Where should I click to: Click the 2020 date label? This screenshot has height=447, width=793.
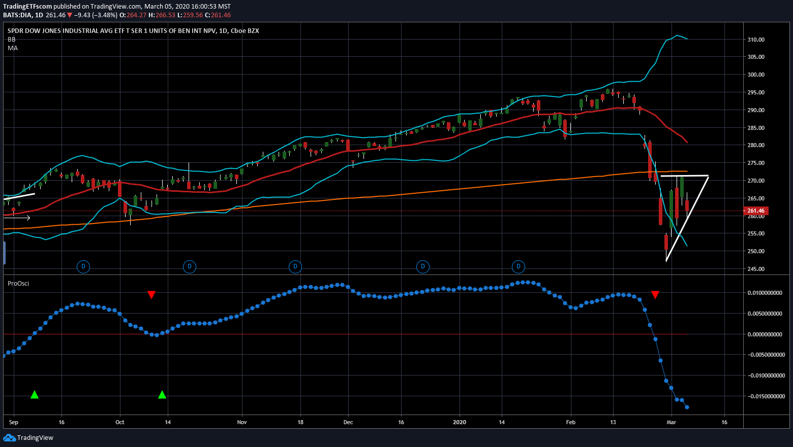[x=460, y=422]
